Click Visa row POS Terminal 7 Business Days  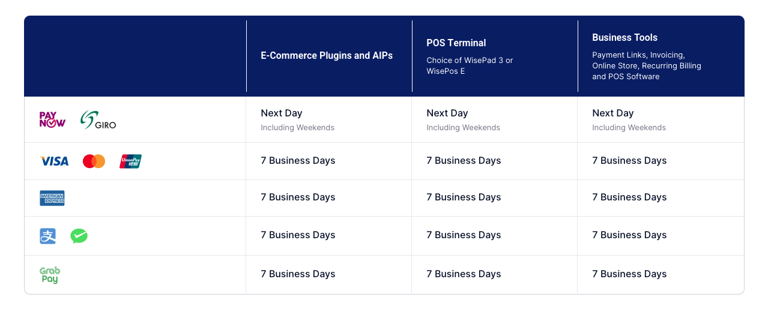click(x=464, y=160)
